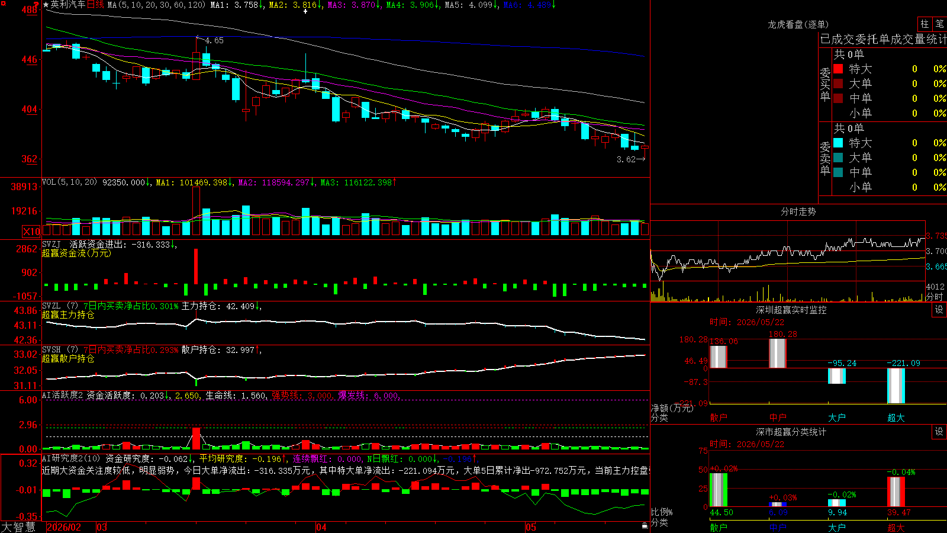947x533 pixels.
Task: Select the 英利汽车 stock name
Action: tap(68, 5)
